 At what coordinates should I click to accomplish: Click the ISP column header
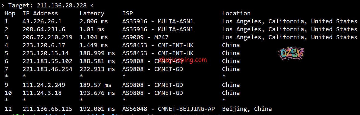coord(128,13)
